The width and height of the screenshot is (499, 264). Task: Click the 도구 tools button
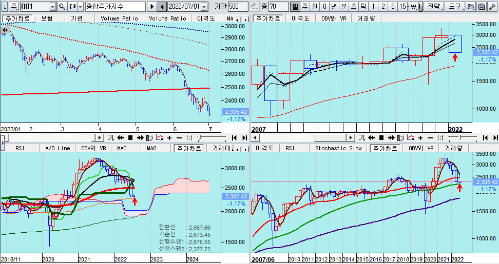pos(454,7)
